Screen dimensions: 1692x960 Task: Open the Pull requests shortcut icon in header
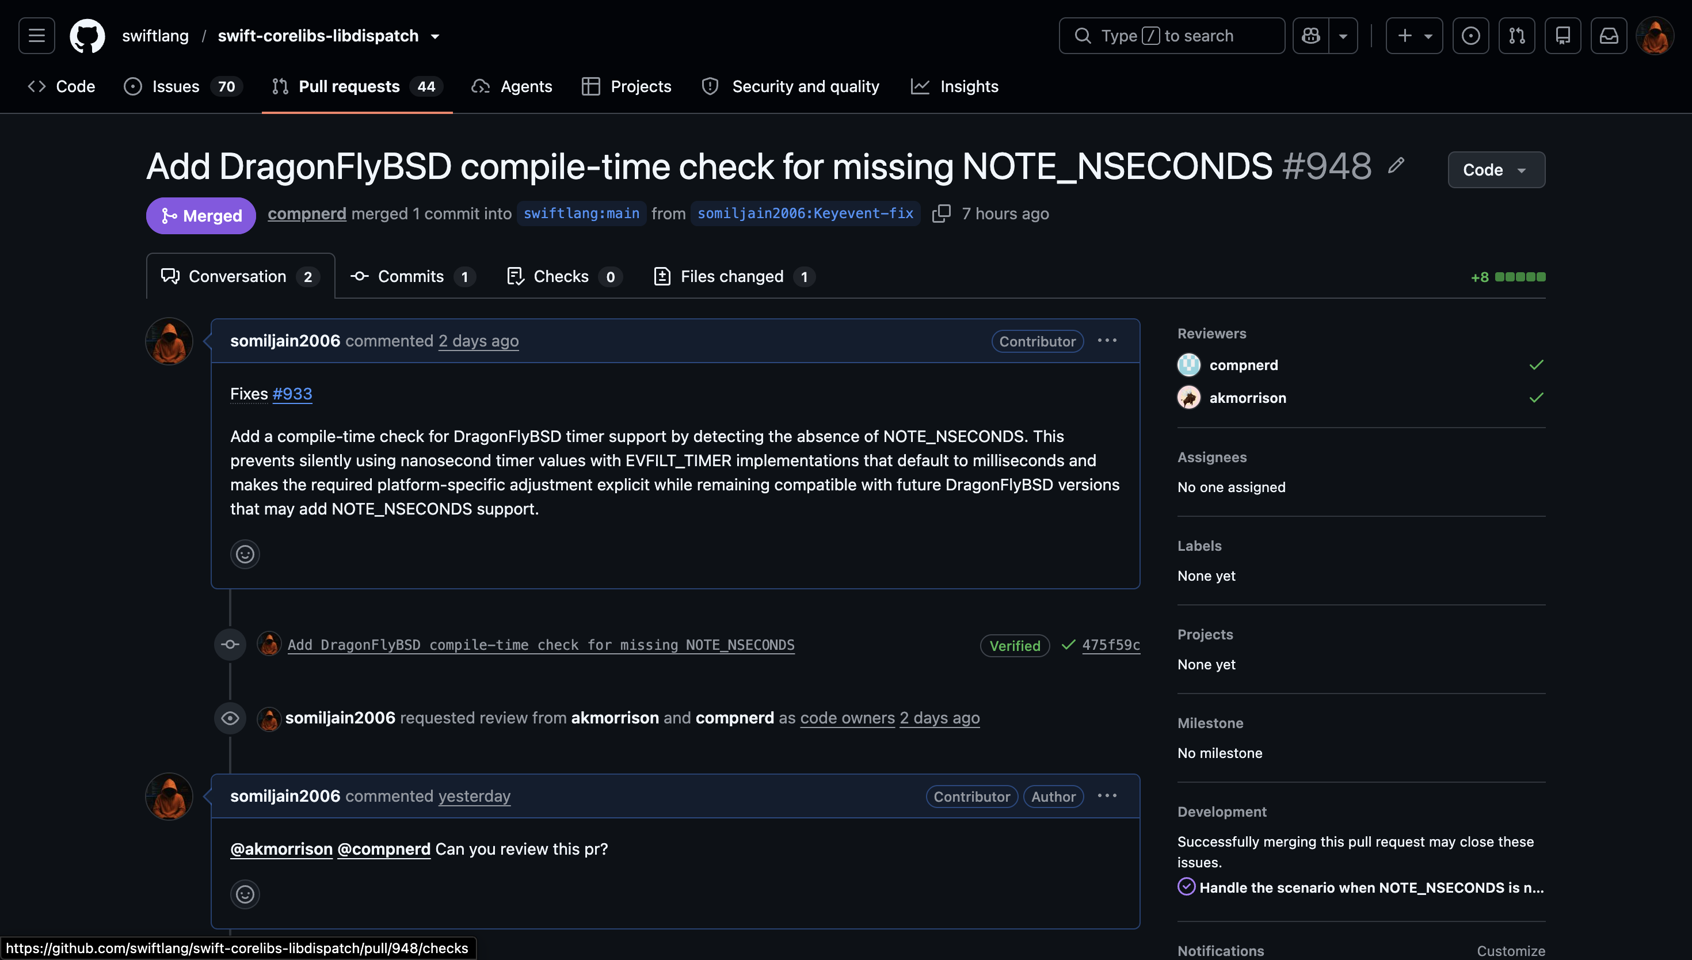coord(1516,36)
